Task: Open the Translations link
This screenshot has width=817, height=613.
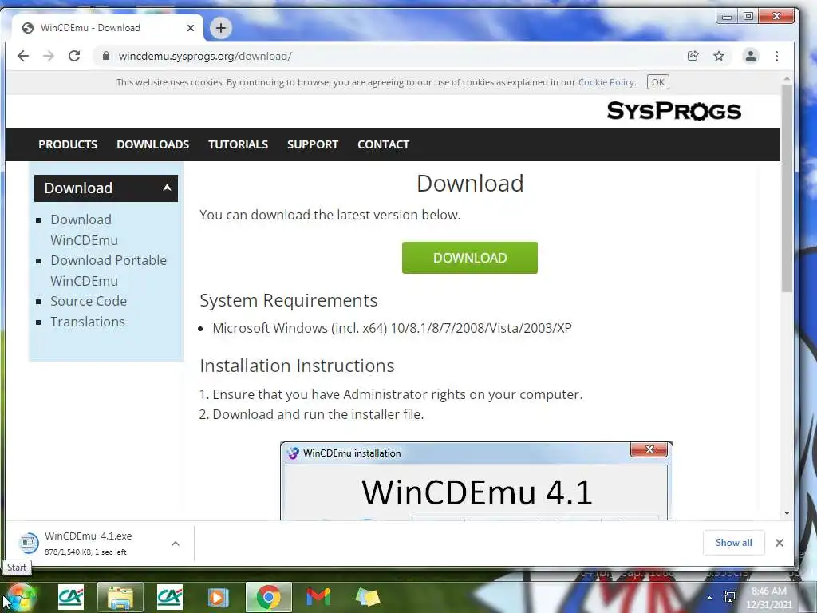Action: (88, 322)
